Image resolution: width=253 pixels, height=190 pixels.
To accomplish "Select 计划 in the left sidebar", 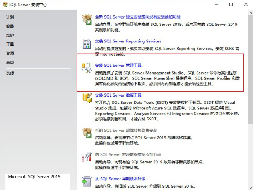I will click(10, 17).
